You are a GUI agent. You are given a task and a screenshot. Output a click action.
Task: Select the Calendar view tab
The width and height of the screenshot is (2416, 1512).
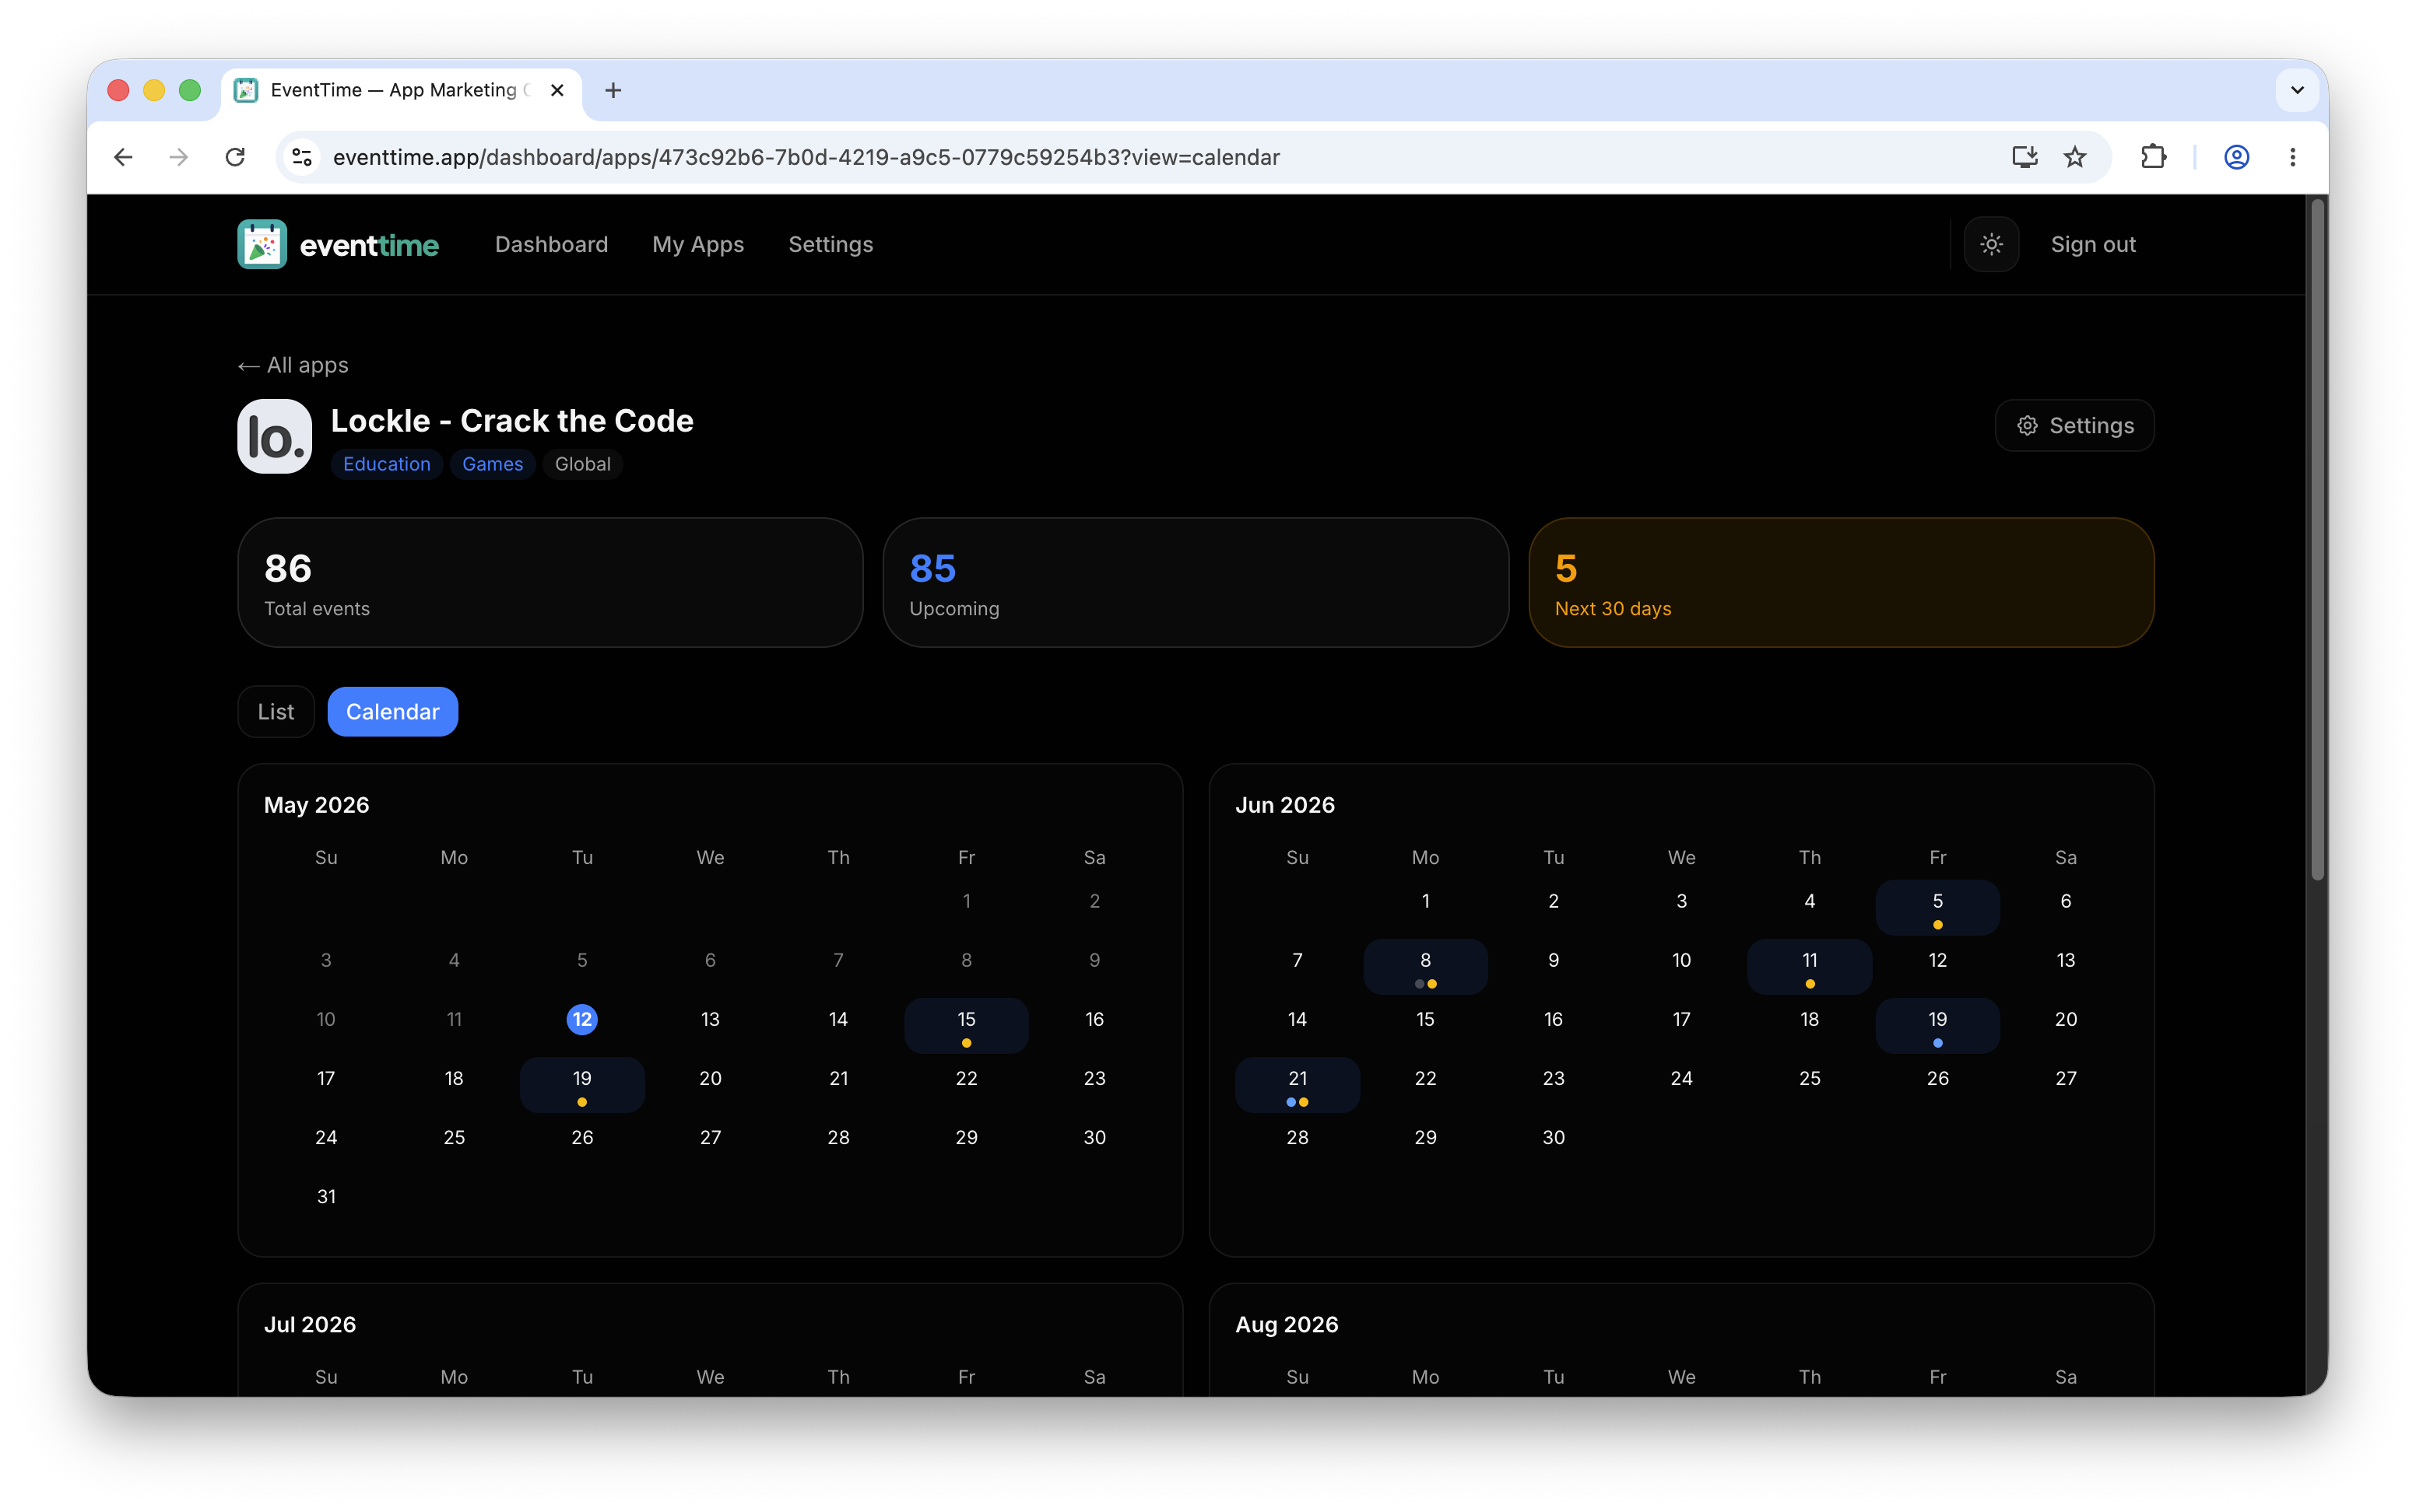pyautogui.click(x=392, y=711)
